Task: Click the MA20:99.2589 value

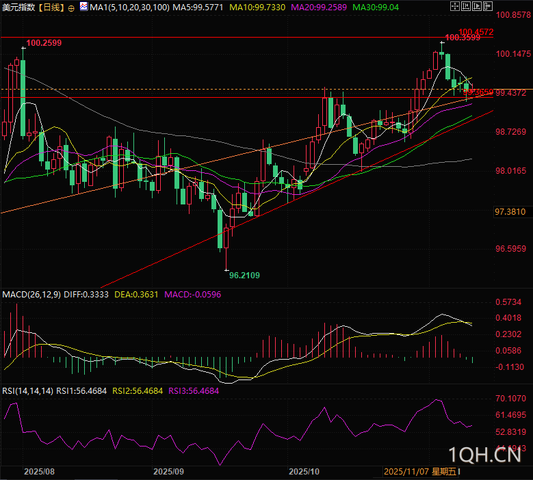Action: [319, 7]
